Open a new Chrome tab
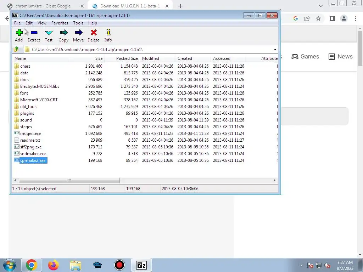363x272 pixels. pos(180,6)
